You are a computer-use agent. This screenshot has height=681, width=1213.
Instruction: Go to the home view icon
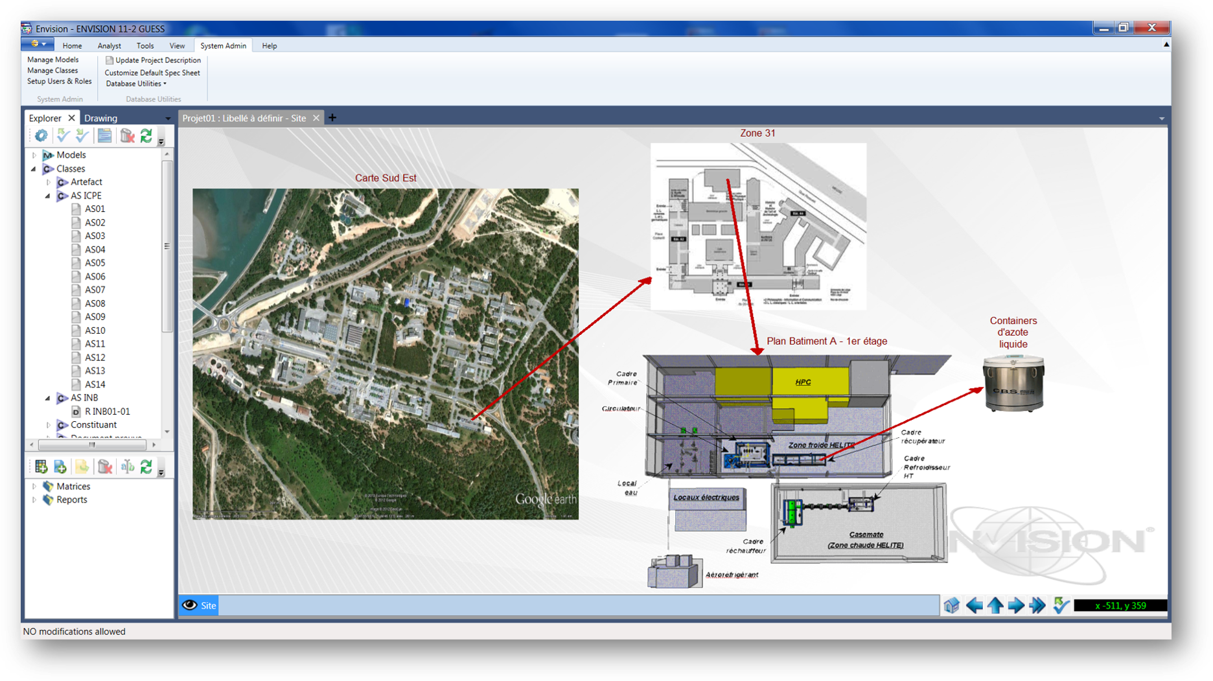[951, 605]
